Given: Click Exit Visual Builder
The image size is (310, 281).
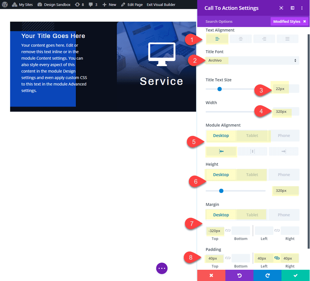Looking at the screenshot, I should tap(161, 5).
